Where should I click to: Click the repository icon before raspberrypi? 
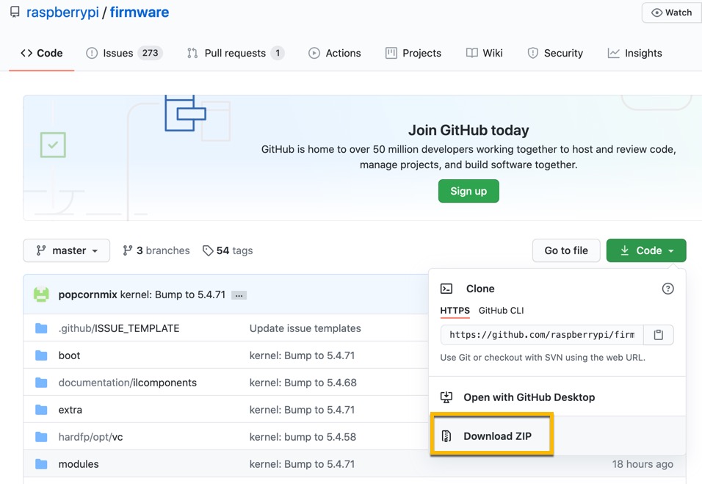pyautogui.click(x=15, y=12)
